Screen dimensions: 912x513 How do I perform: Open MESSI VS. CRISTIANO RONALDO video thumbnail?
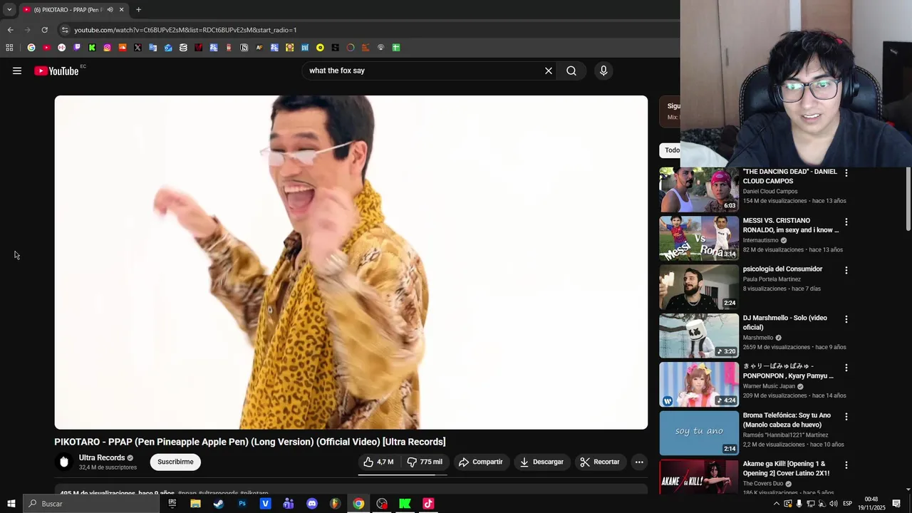[x=699, y=238]
